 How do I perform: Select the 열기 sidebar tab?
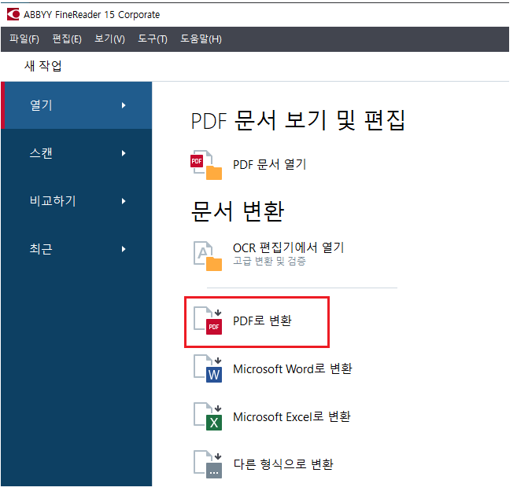click(x=76, y=105)
